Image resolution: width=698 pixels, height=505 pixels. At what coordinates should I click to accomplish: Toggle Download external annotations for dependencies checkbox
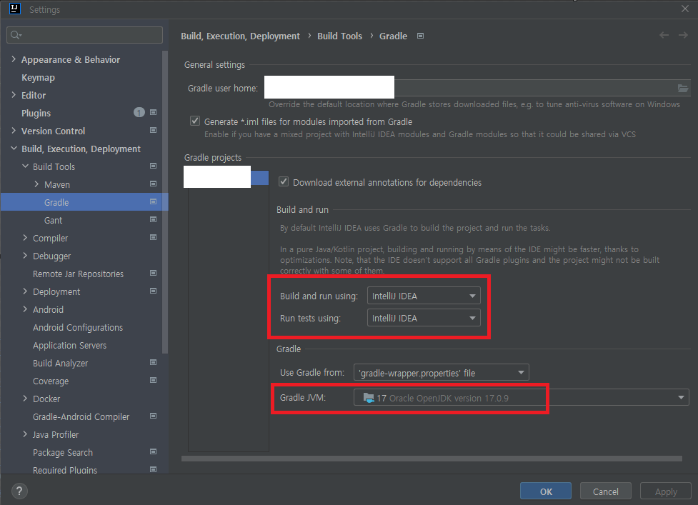284,181
